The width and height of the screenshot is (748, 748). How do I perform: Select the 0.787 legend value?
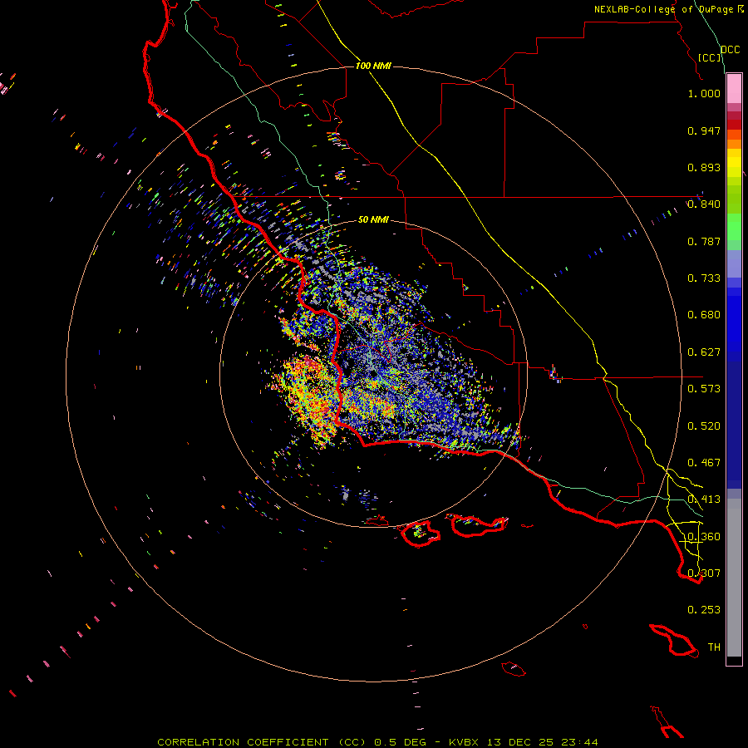(704, 241)
